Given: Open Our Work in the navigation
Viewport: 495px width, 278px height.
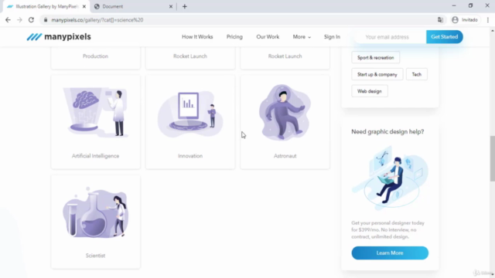Looking at the screenshot, I should tap(268, 37).
